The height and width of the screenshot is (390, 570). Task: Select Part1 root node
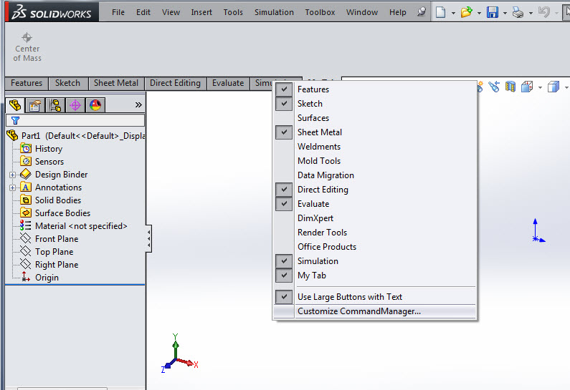[75, 136]
